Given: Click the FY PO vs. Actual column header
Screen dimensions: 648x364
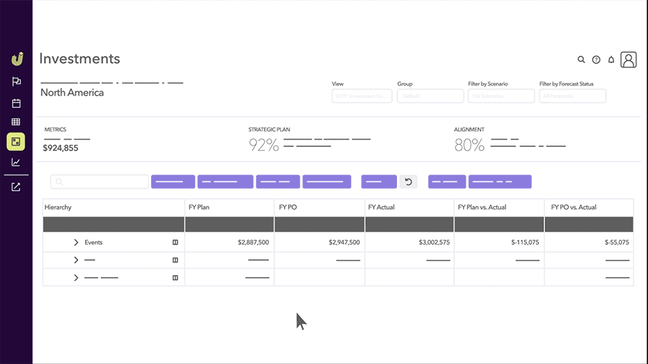Looking at the screenshot, I should pos(589,207).
